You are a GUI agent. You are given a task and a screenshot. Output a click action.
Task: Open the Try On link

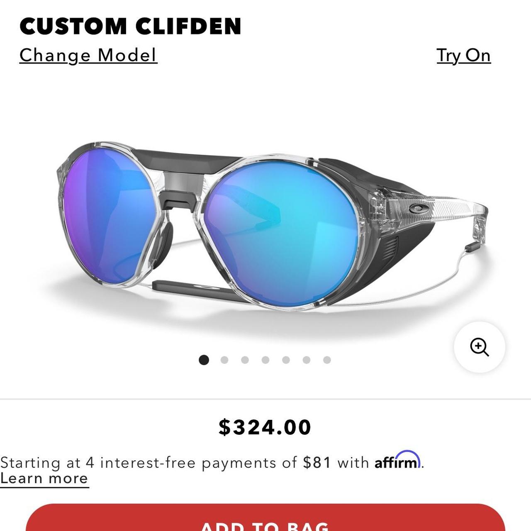[463, 56]
